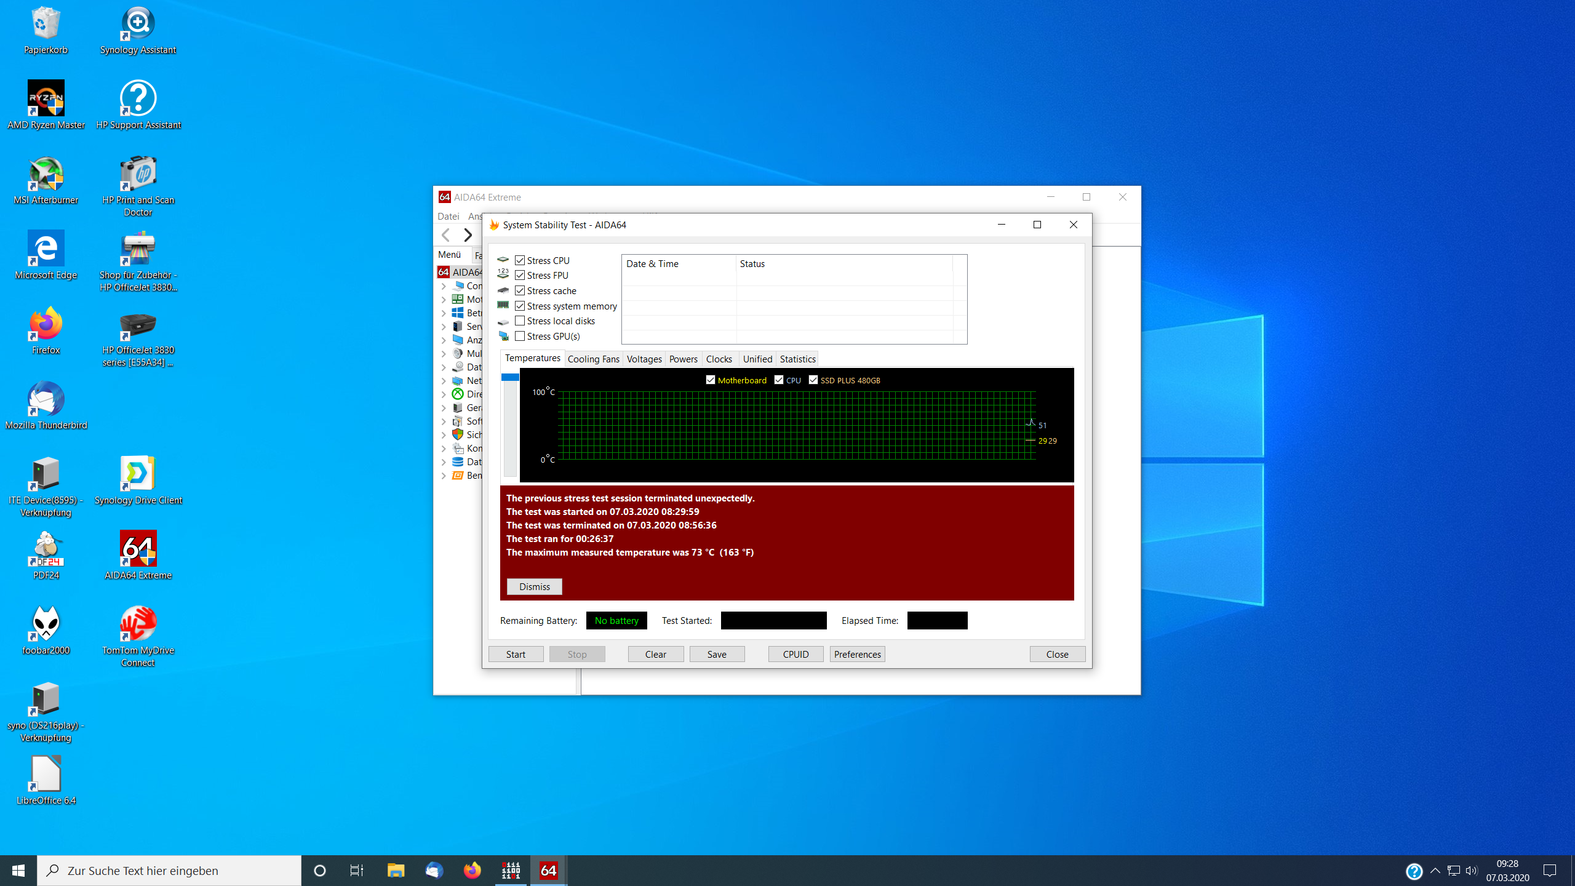Disable the Stress FPU checkbox

520,275
